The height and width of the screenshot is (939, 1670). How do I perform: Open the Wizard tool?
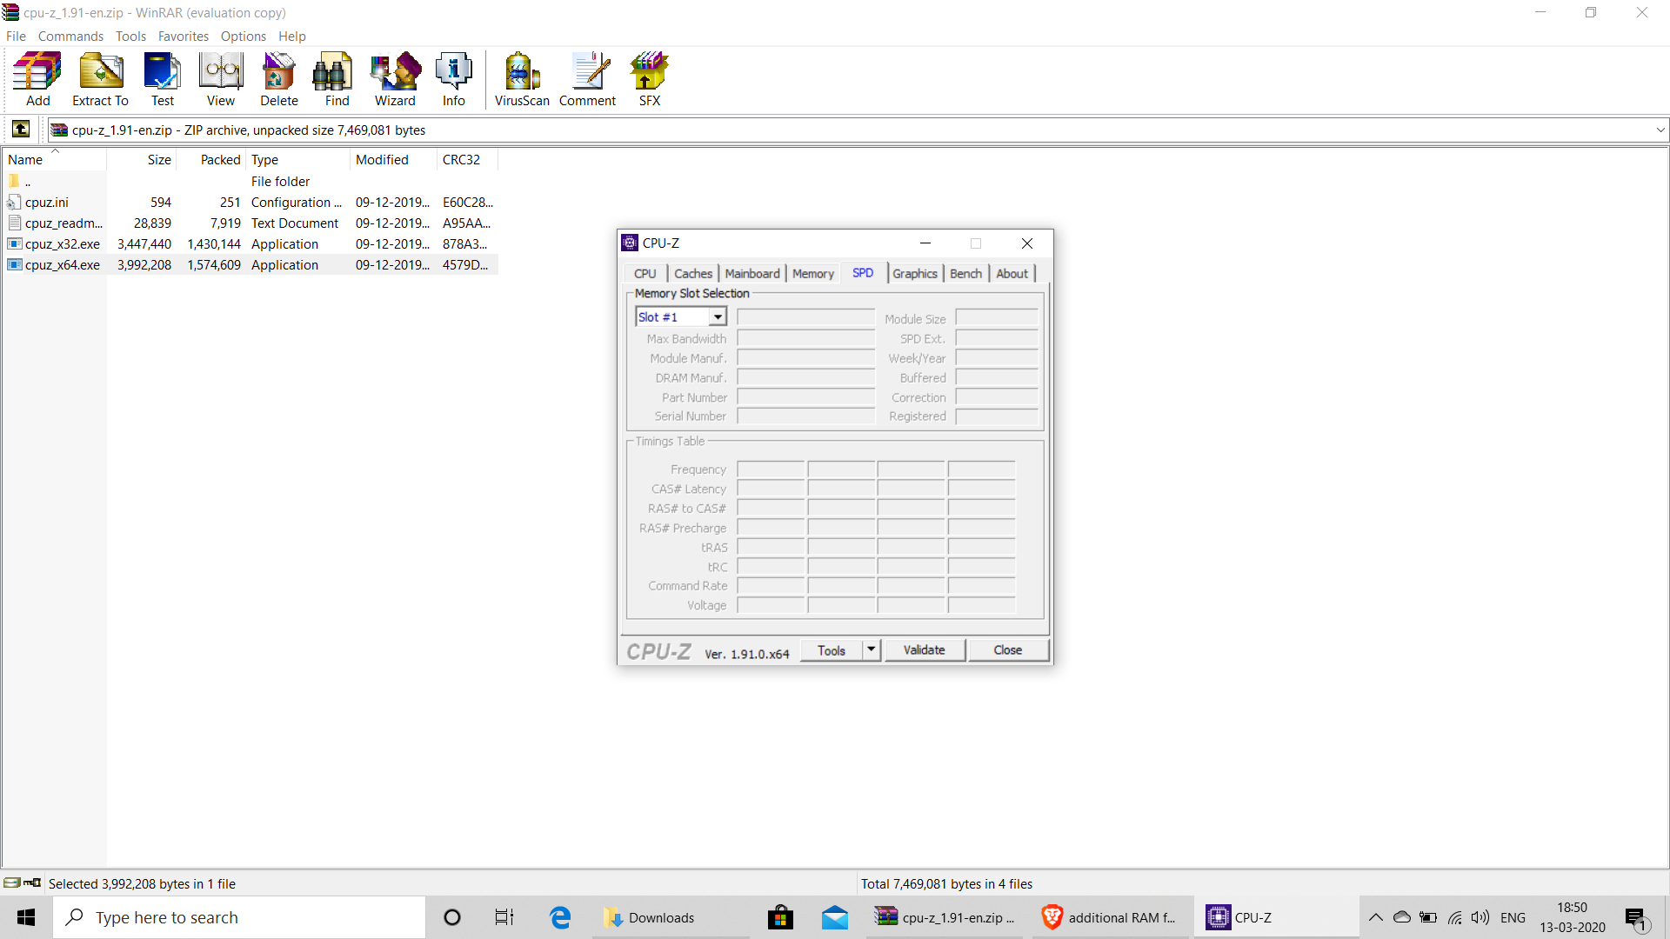[395, 79]
